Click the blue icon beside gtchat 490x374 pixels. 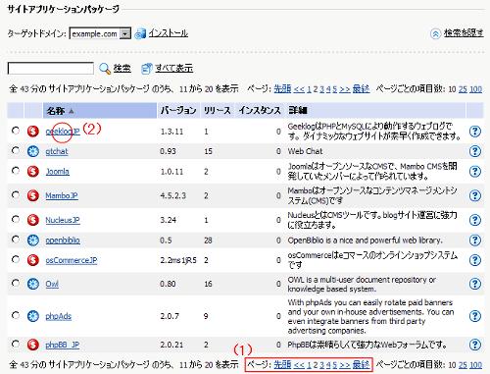pyautogui.click(x=33, y=151)
